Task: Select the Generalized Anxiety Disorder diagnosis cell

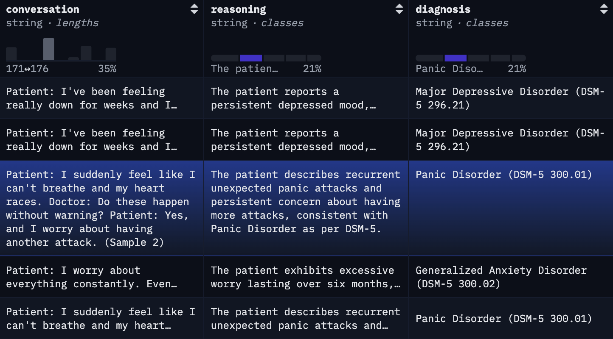Action: click(501, 277)
